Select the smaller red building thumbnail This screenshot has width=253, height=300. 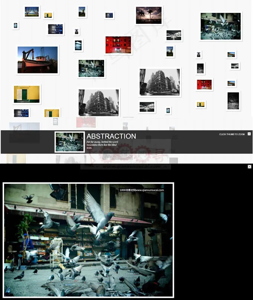[x=204, y=85]
